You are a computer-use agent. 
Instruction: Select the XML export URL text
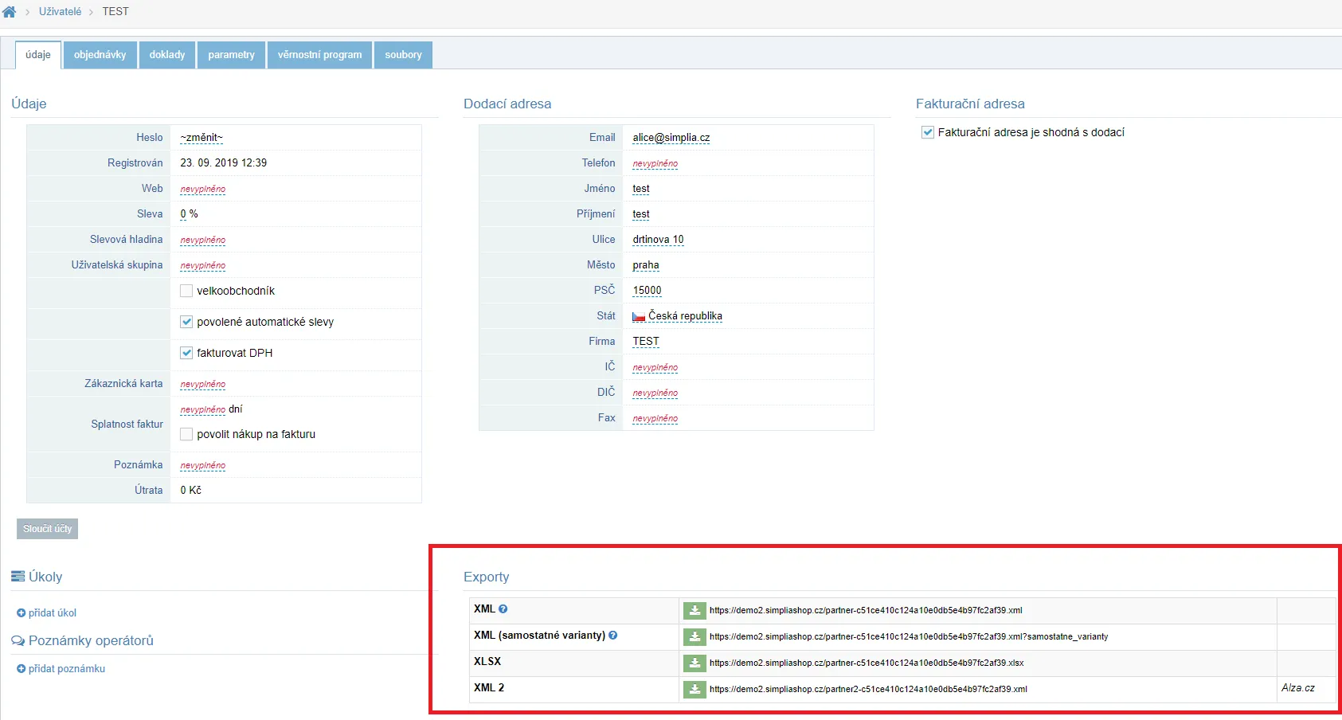tap(866, 611)
